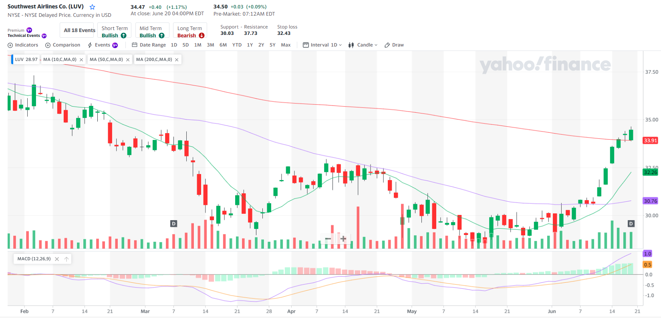Expand the Interval 1D dropdown

[x=322, y=45]
